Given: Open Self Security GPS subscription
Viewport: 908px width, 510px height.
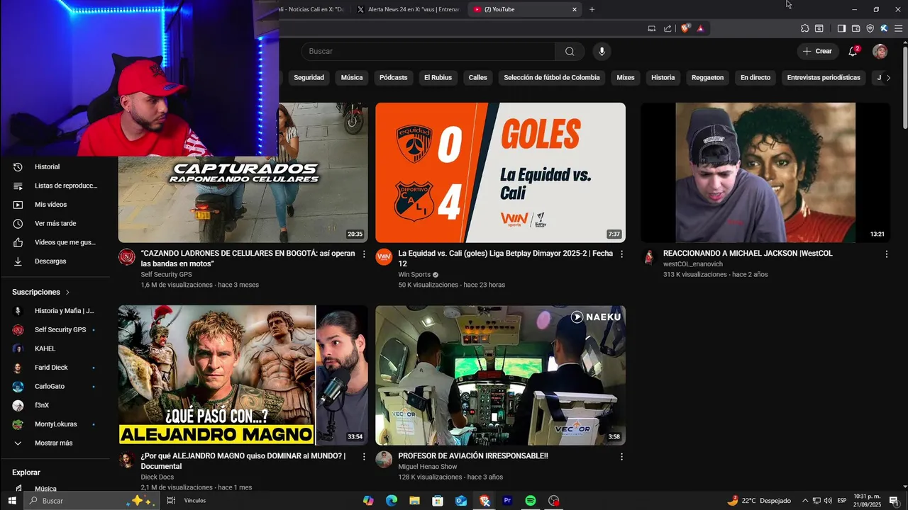Looking at the screenshot, I should (55, 329).
